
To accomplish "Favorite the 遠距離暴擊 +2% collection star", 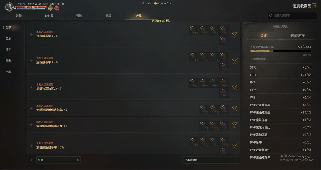I will click(31, 35).
